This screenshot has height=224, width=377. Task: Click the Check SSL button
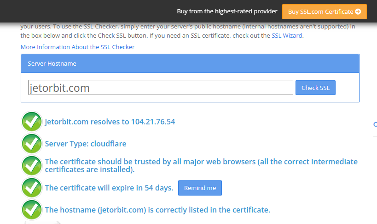[315, 88]
